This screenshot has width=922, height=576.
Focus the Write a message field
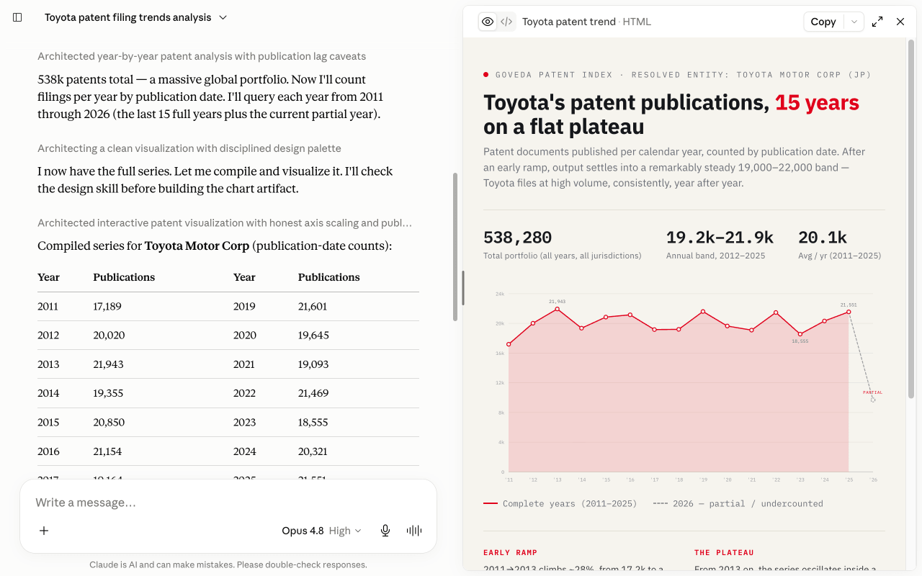coord(228,503)
